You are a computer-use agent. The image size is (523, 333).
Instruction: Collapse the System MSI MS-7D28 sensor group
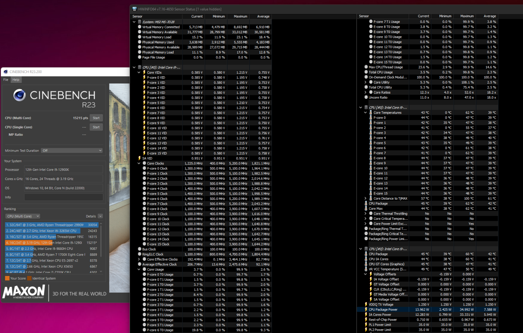134,22
